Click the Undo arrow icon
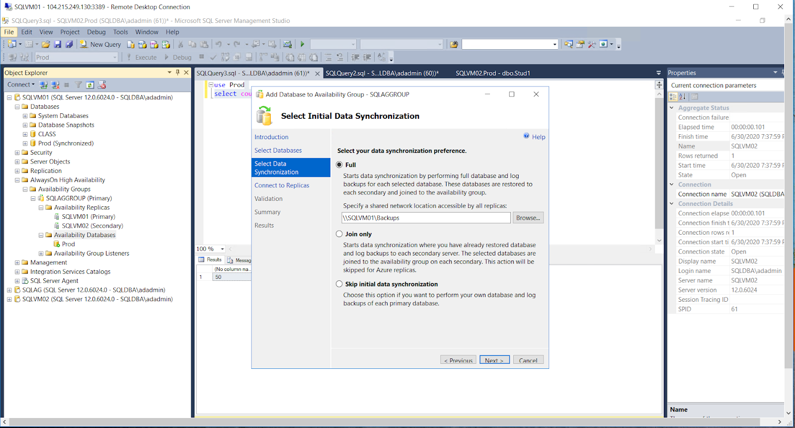The width and height of the screenshot is (795, 428). point(219,44)
